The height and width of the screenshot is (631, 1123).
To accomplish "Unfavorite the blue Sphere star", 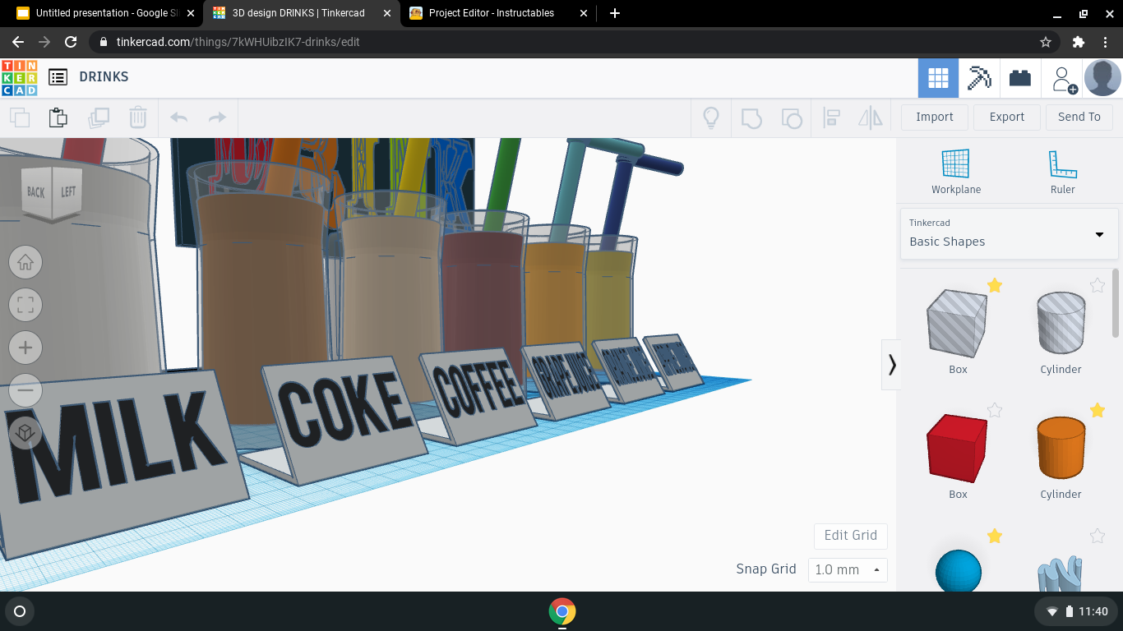I will 995,536.
